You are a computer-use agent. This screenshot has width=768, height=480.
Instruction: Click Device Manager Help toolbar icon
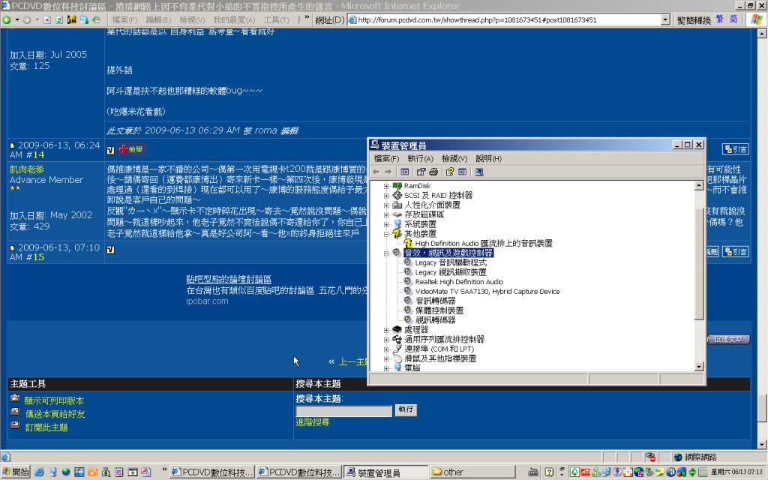coord(450,172)
